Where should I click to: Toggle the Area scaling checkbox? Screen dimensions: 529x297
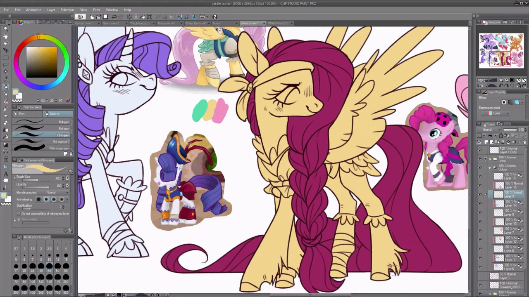pos(19,219)
